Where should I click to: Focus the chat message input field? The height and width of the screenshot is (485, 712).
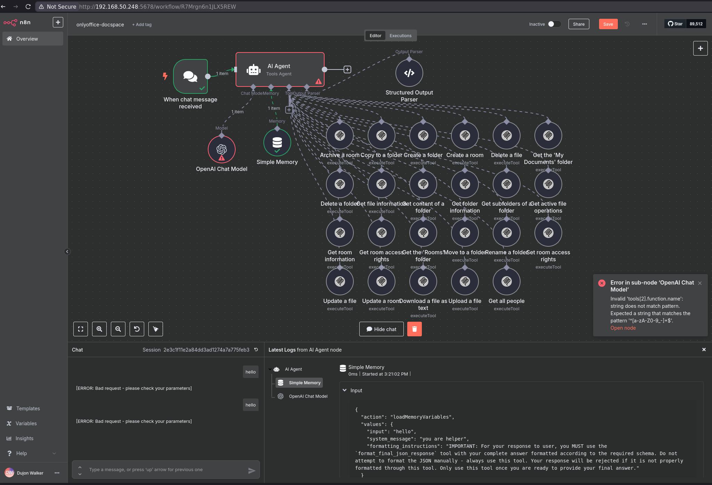coord(166,470)
